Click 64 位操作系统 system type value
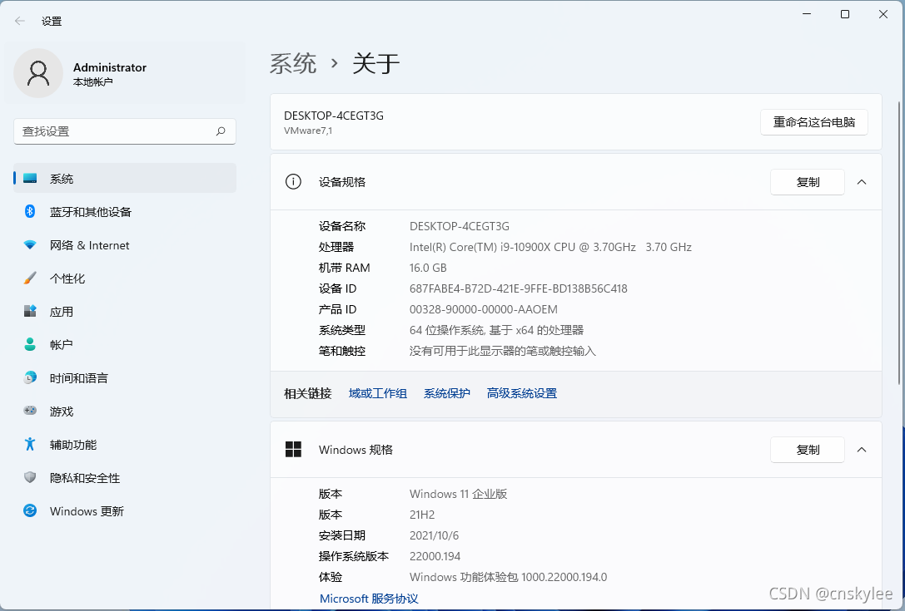 (496, 330)
